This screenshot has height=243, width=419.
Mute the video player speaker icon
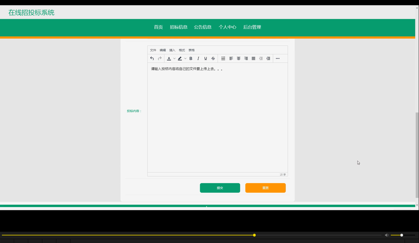[387, 235]
